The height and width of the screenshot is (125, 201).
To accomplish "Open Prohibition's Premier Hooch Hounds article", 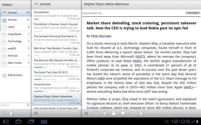I will tap(57, 27).
